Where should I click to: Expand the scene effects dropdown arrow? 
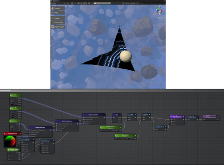81,3
